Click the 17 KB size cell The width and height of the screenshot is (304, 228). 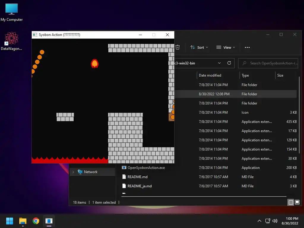tap(292, 131)
